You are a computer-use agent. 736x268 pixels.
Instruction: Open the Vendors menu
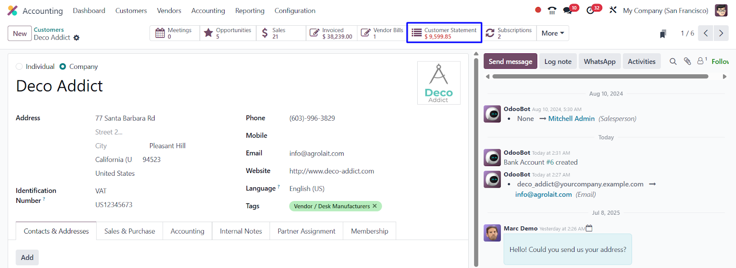(169, 11)
